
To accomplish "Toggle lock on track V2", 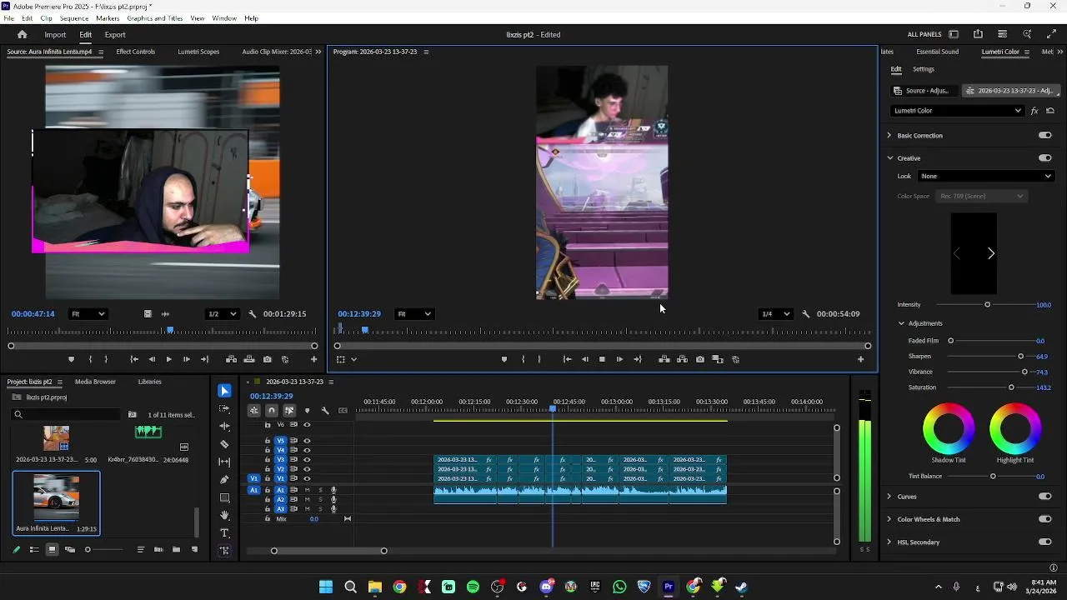I will click(268, 469).
